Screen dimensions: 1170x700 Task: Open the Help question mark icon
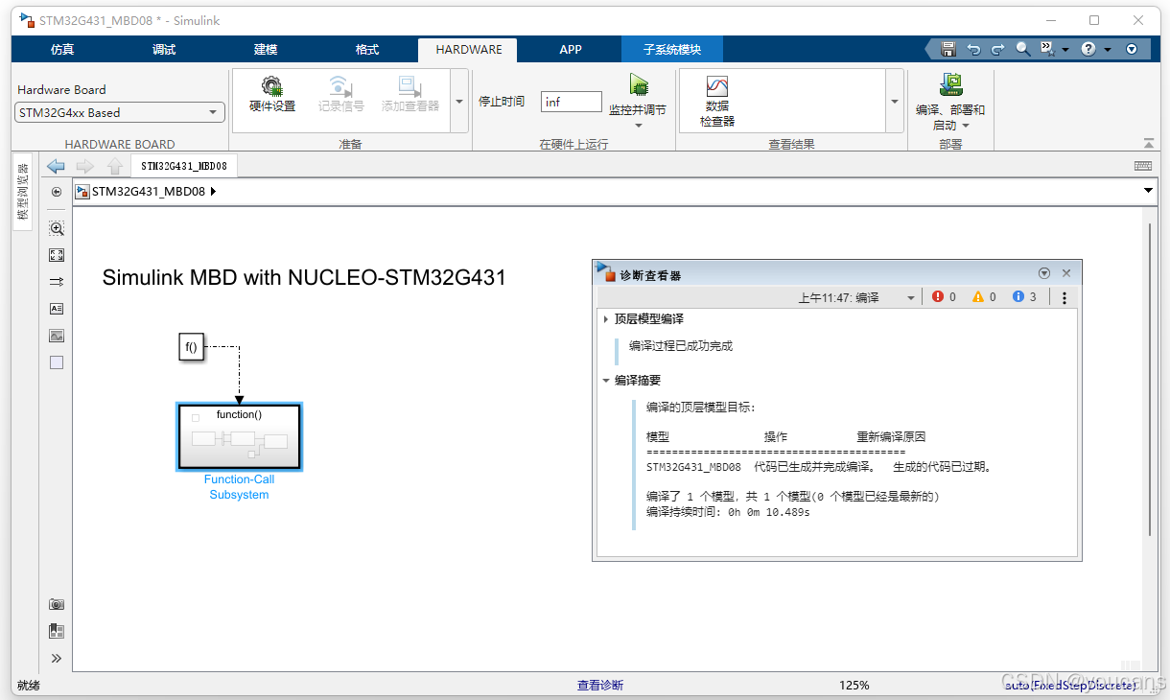pos(1088,49)
